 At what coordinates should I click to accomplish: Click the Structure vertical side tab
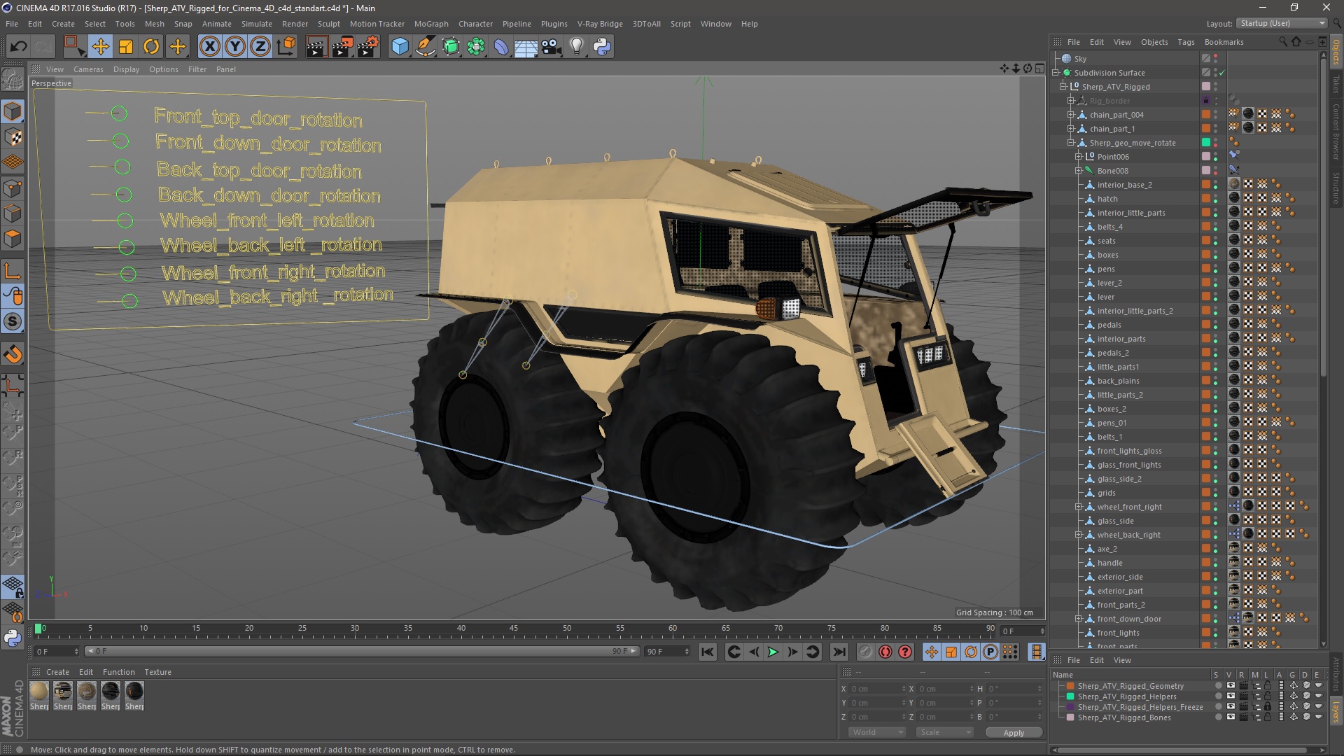[1336, 188]
